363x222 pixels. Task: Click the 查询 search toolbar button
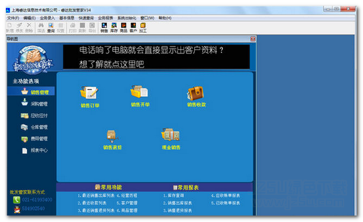tap(51, 28)
